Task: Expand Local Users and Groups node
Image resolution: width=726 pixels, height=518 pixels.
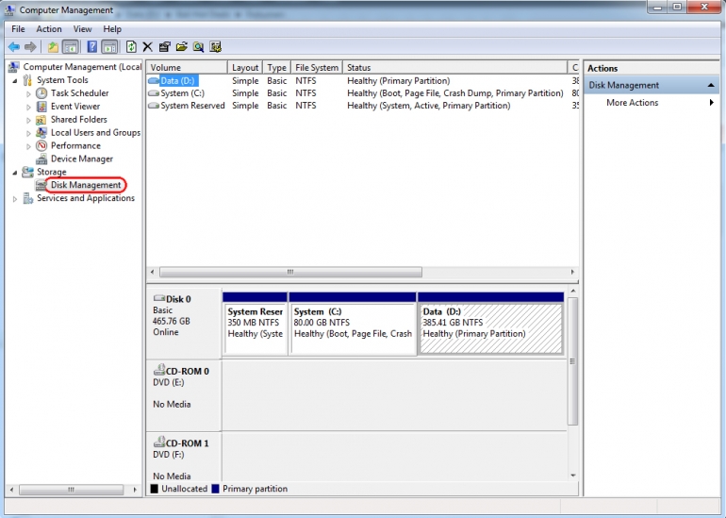Action: coord(28,133)
